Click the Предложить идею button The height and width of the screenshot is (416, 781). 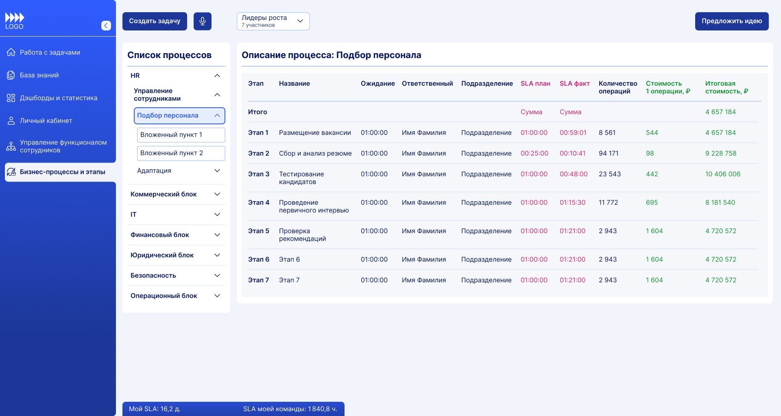(731, 21)
